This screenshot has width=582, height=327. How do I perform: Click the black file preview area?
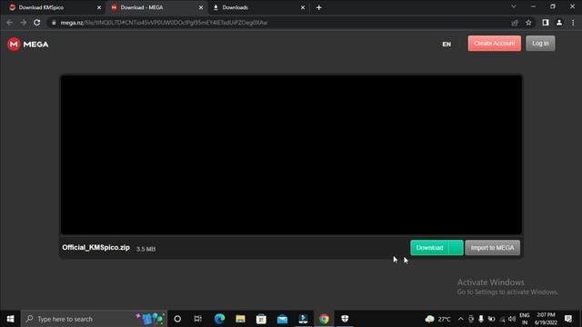coord(291,154)
